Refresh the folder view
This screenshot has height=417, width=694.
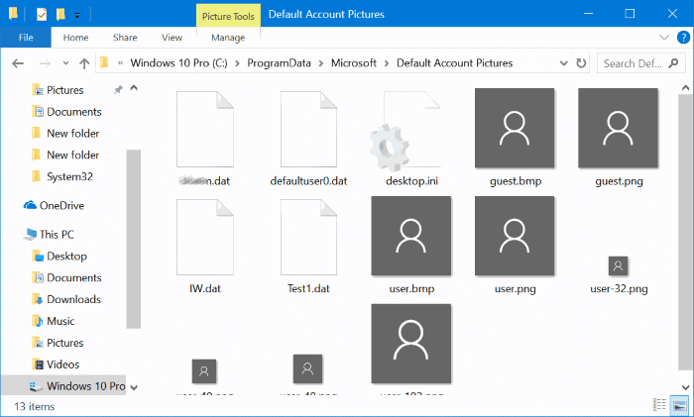pos(581,63)
